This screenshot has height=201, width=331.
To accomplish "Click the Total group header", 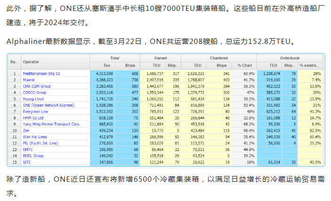I will pos(115,58).
